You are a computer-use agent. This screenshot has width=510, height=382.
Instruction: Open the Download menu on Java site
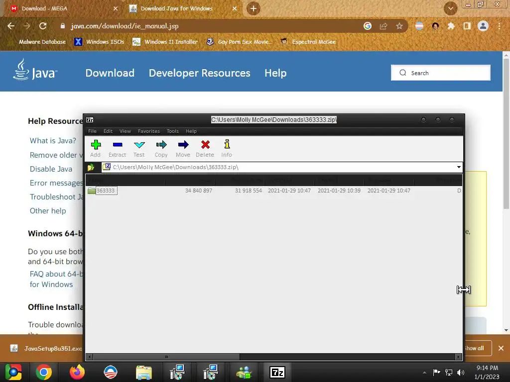tap(110, 73)
